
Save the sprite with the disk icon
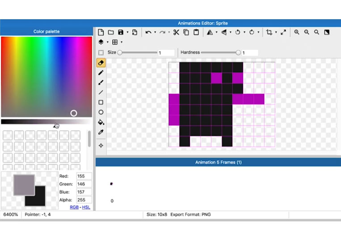(x=121, y=32)
